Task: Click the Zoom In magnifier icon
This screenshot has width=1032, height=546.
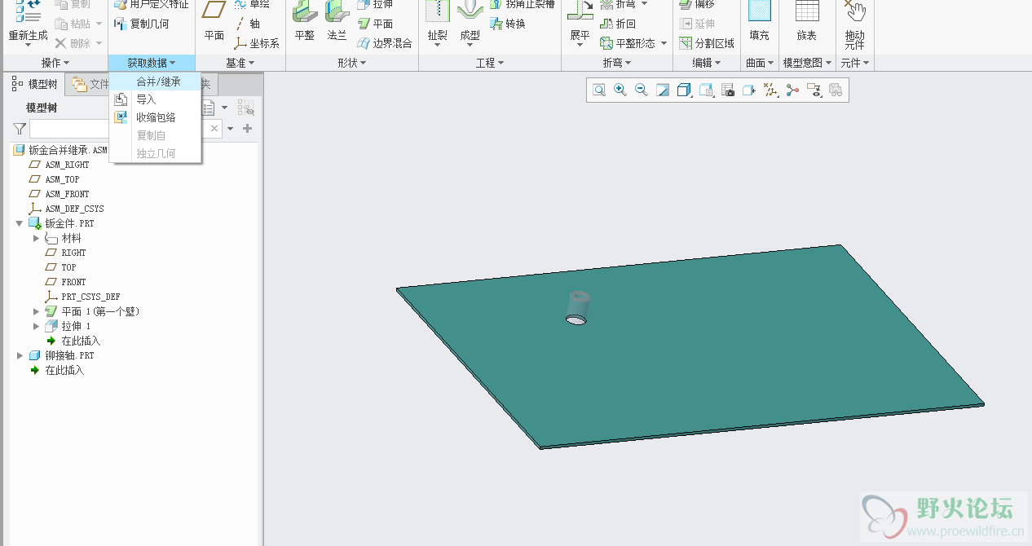Action: pos(620,90)
